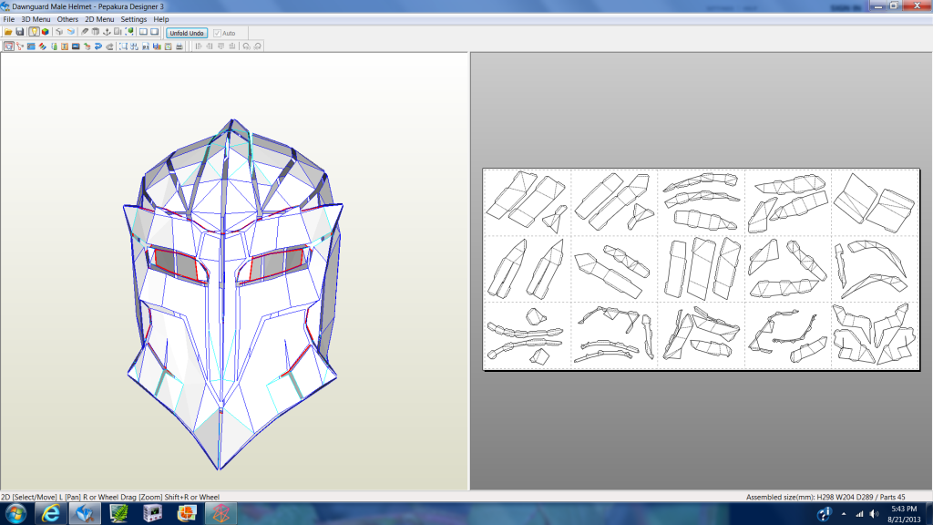Viewport: 933px width, 525px height.
Task: Open Internet Explorer from the taskbar
Action: coord(51,513)
